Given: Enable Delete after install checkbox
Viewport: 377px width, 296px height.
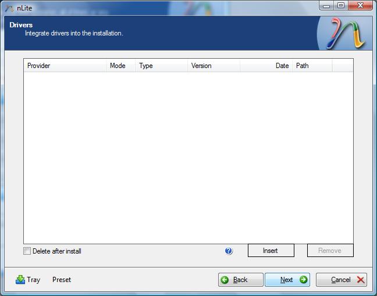Looking at the screenshot, I should point(27,251).
